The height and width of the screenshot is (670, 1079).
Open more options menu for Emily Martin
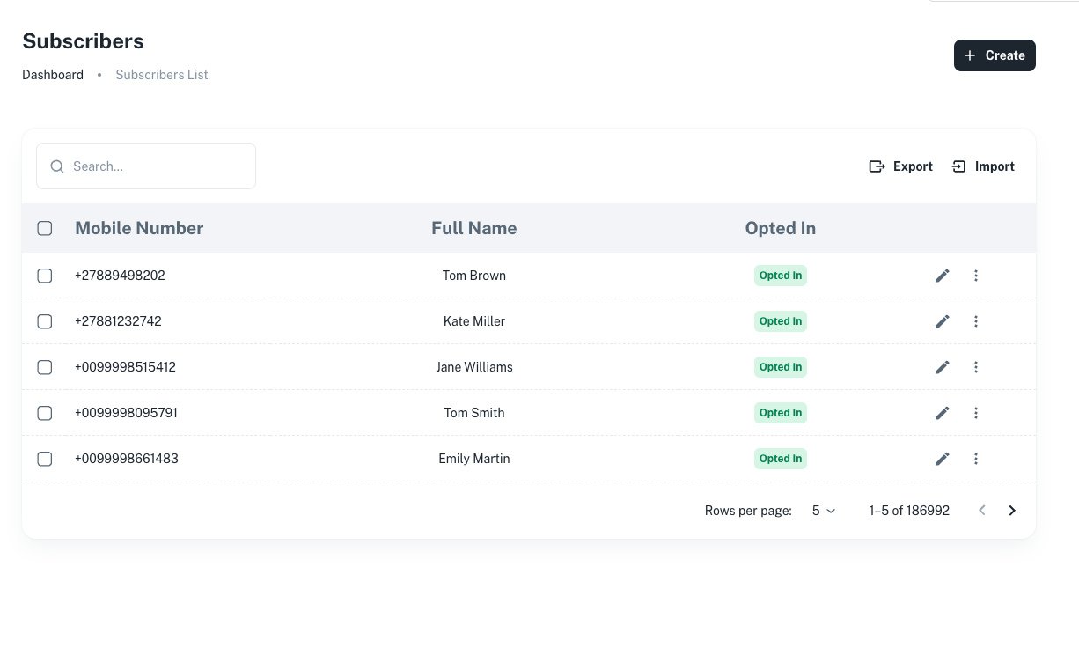(x=976, y=459)
